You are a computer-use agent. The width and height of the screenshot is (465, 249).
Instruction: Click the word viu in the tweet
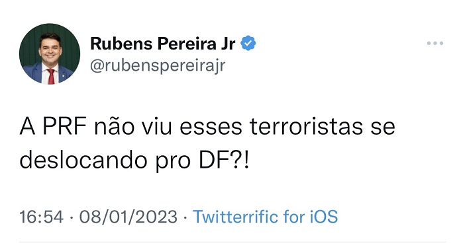click(156, 127)
